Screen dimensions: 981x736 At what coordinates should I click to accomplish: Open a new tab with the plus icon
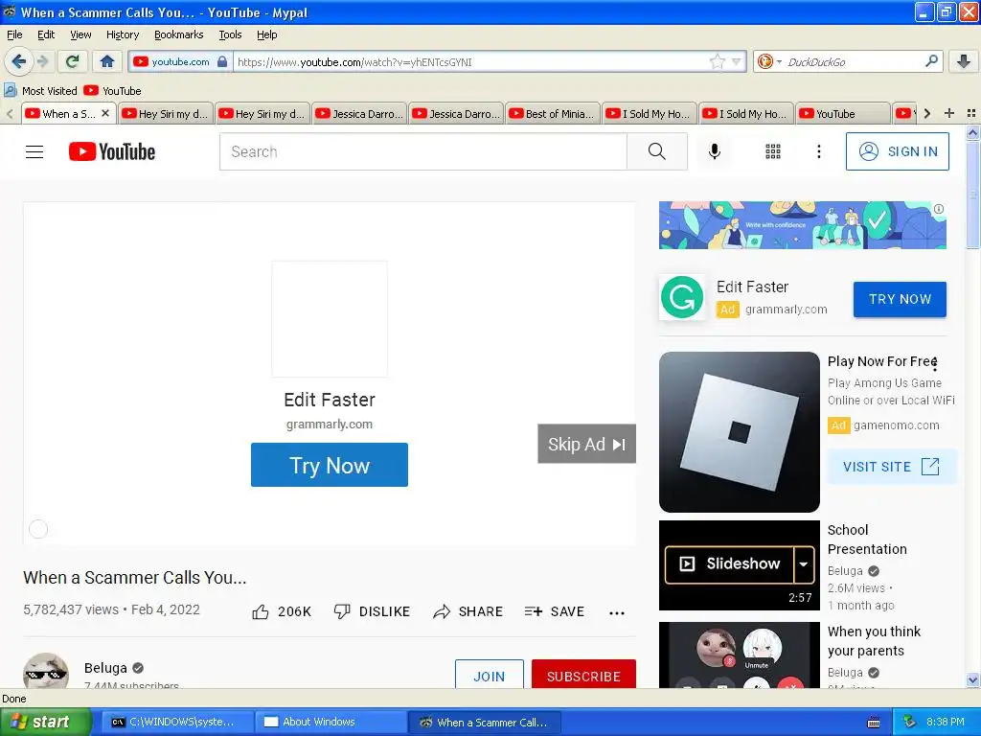coord(949,113)
